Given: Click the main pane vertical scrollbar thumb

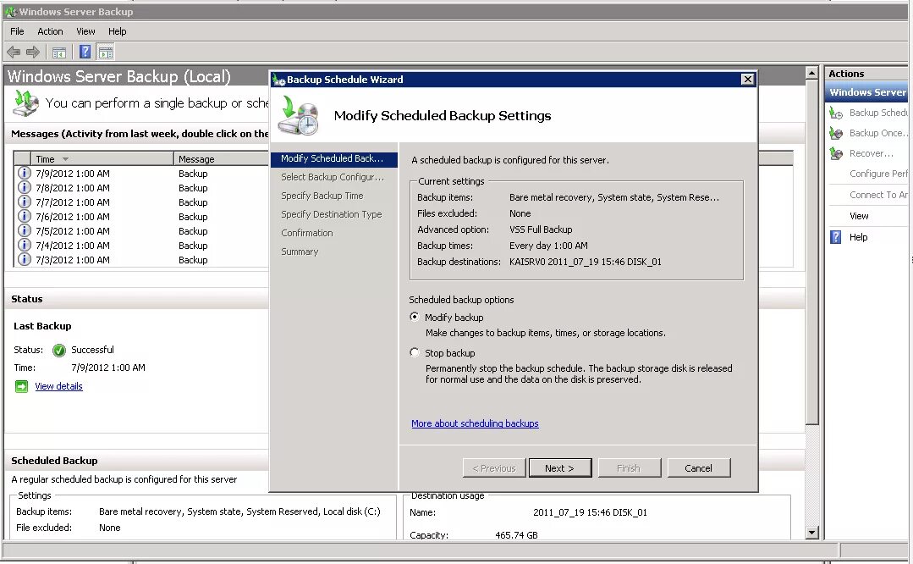Looking at the screenshot, I should [x=811, y=252].
